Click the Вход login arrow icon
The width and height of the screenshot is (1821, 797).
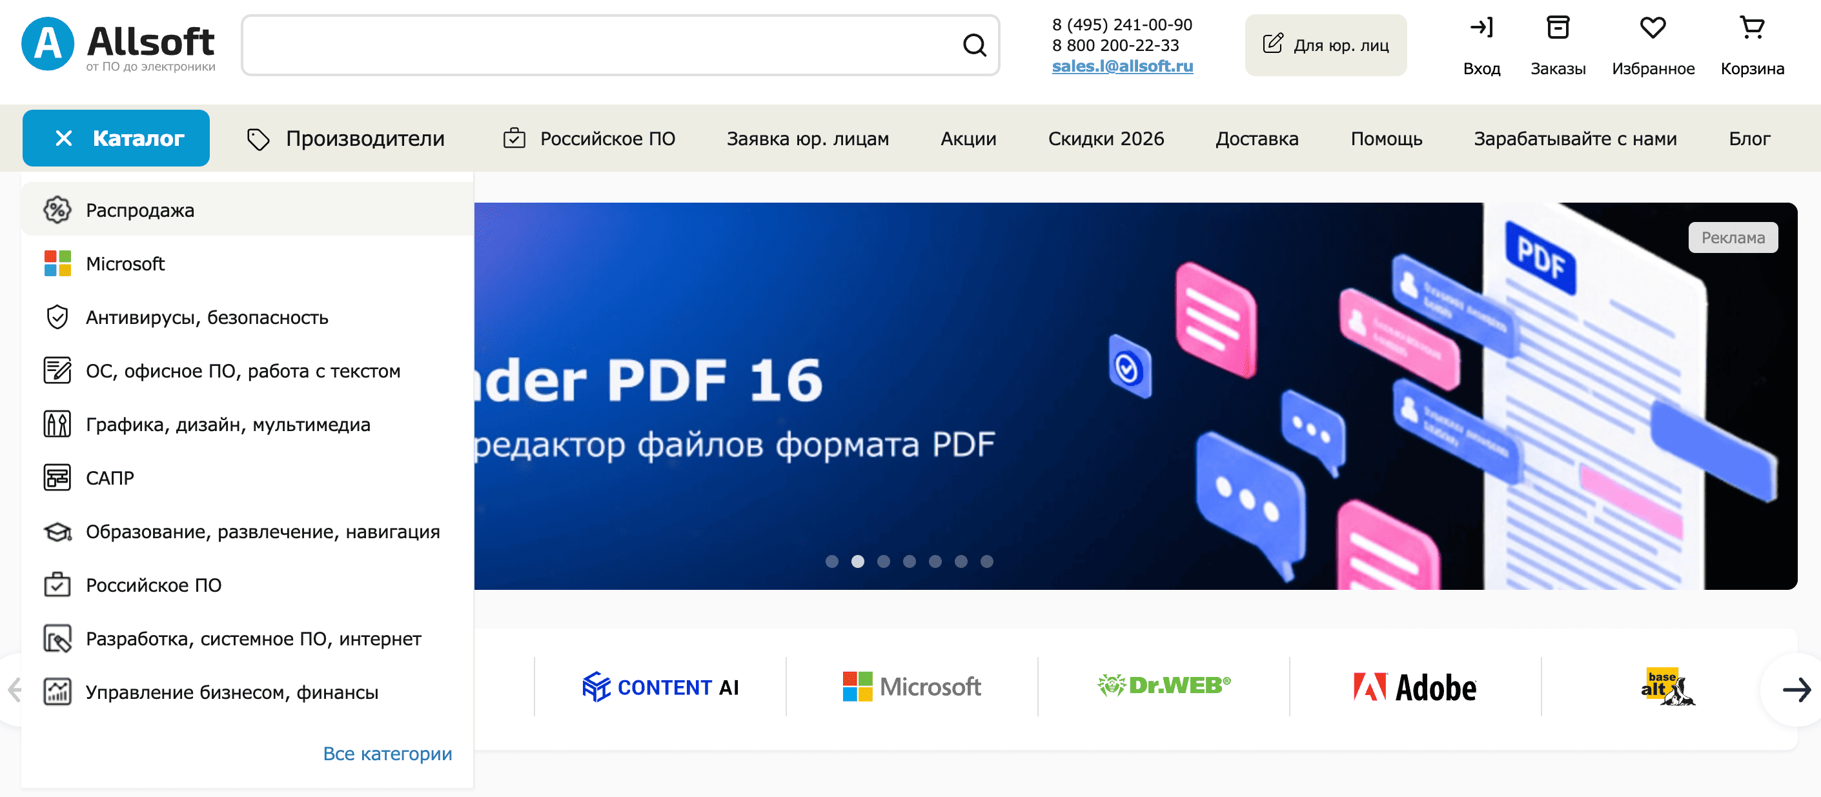point(1481,29)
